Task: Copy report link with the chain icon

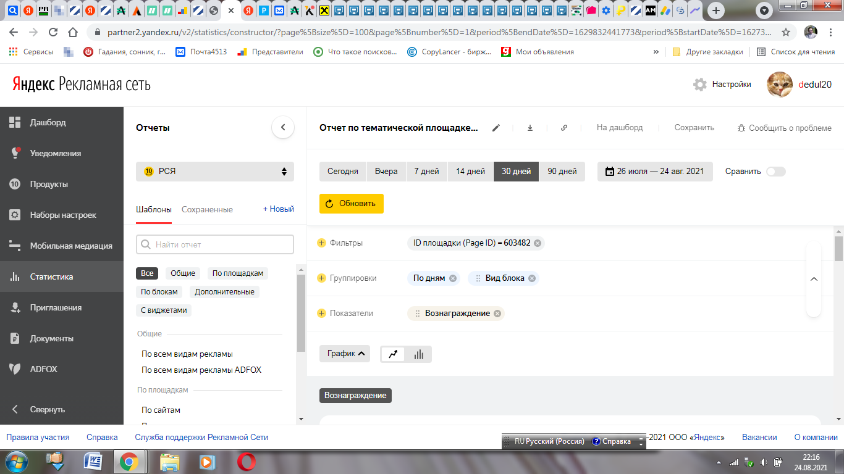Action: (x=564, y=128)
